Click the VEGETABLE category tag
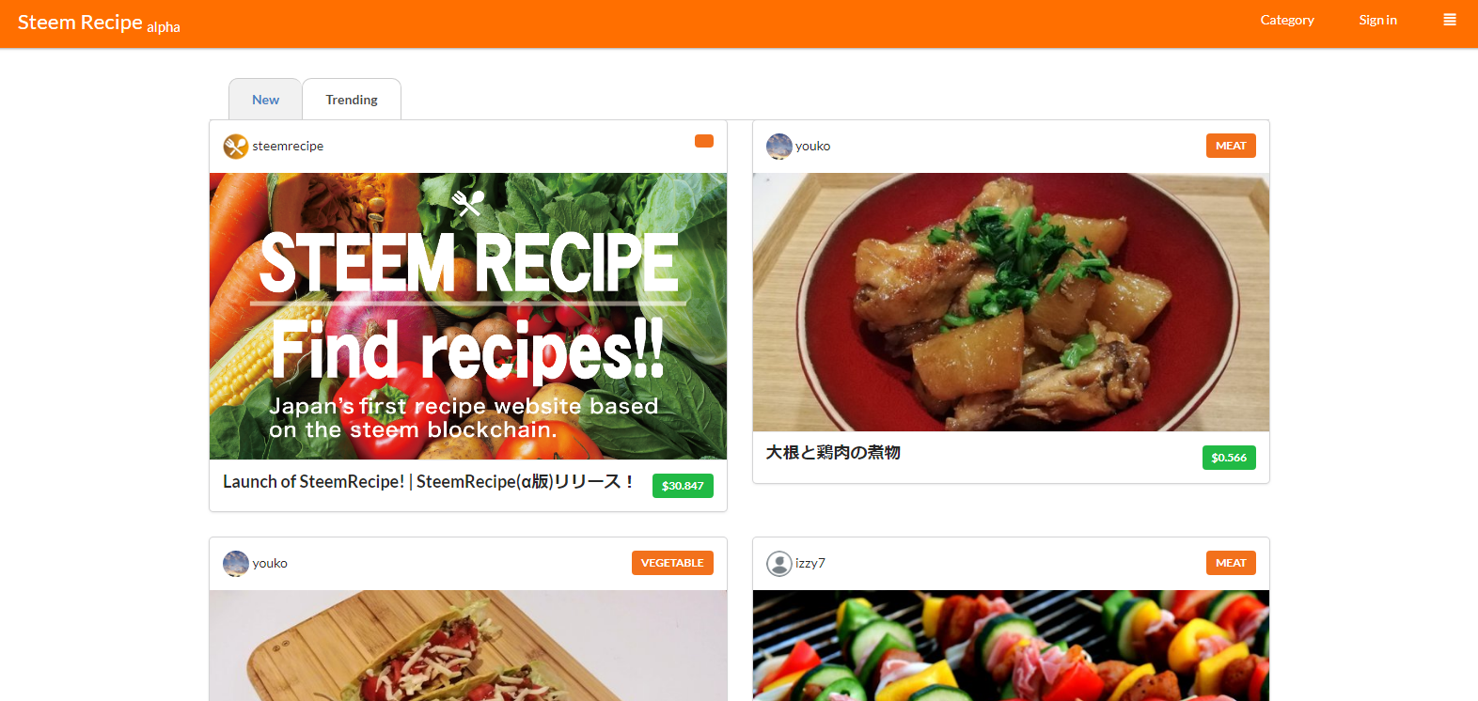Image resolution: width=1478 pixels, height=701 pixels. pos(672,563)
